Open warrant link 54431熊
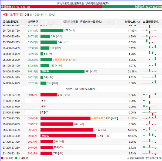162x161 pixels. (33, 31)
